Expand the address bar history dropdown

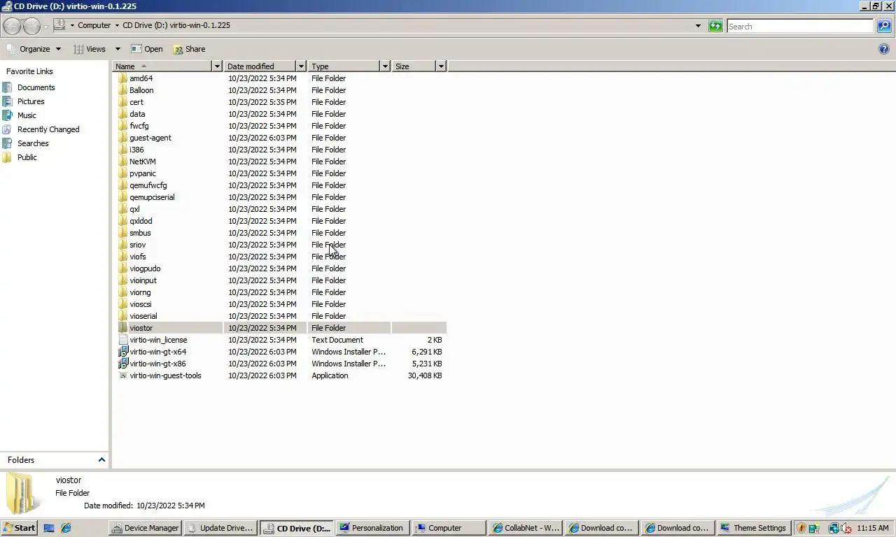click(698, 26)
